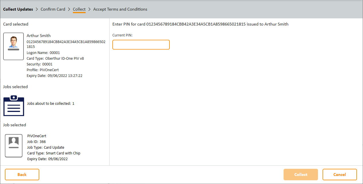Focus the Current PIN input field

point(141,44)
